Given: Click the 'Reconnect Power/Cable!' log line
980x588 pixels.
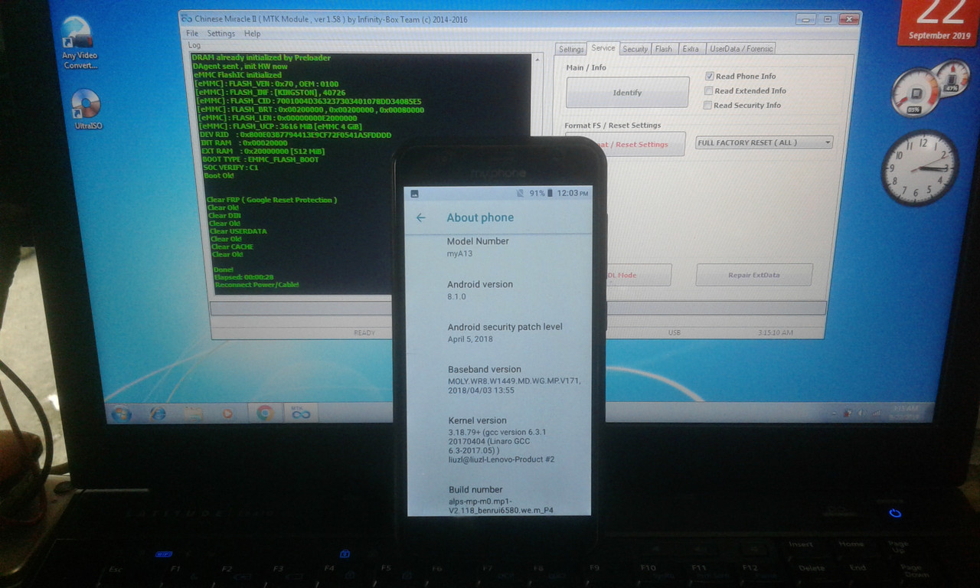Looking at the screenshot, I should pyautogui.click(x=256, y=285).
